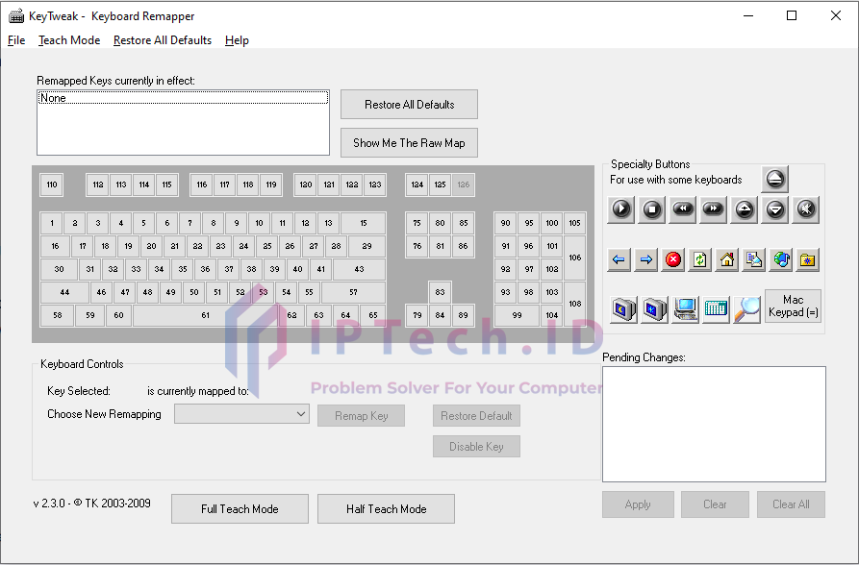The width and height of the screenshot is (859, 565).
Task: Select the Next Track specialty button
Action: point(714,209)
